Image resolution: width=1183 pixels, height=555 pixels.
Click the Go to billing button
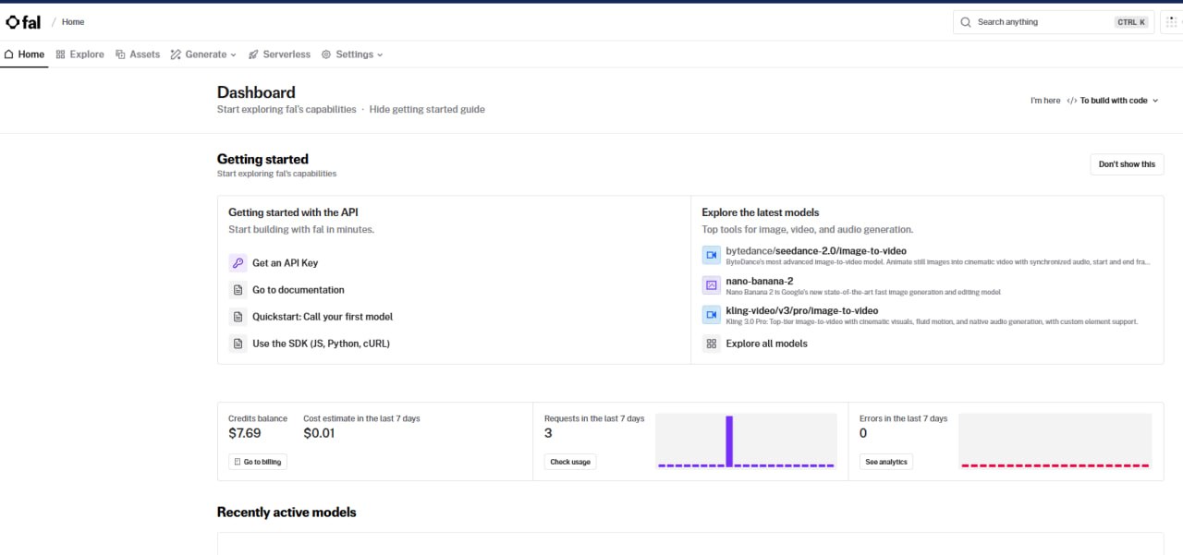coord(258,462)
